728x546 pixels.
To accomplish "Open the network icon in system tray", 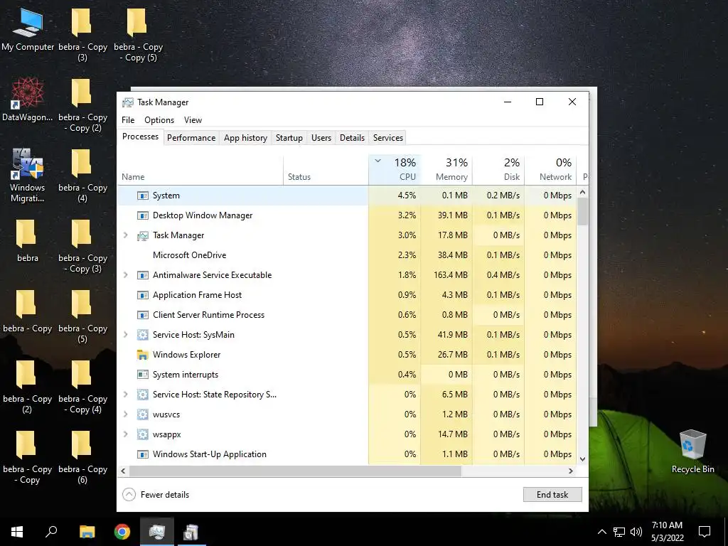I will click(619, 532).
